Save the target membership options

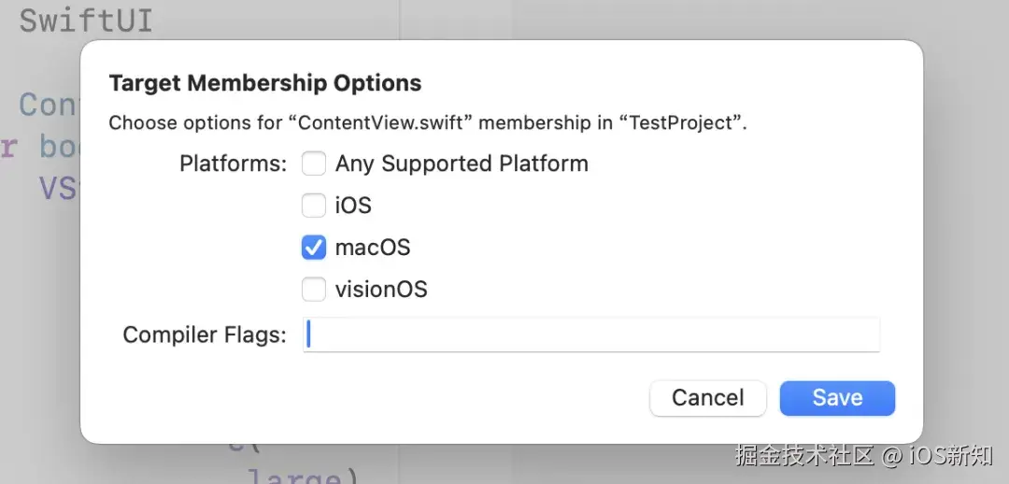(837, 398)
